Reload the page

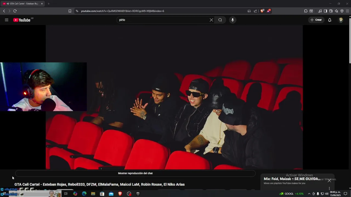pos(15,11)
